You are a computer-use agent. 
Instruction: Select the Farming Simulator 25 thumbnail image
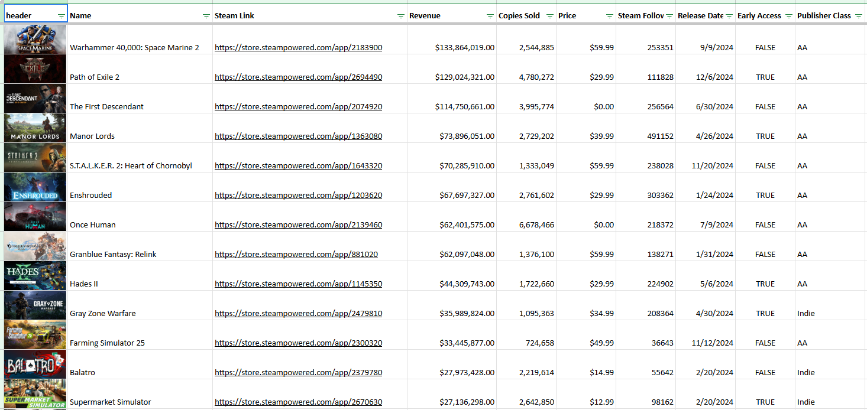point(35,334)
